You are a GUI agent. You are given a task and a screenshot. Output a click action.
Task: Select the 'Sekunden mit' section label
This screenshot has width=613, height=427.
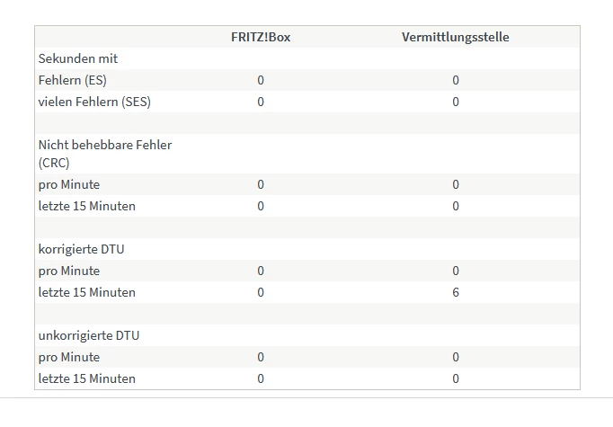click(x=78, y=58)
